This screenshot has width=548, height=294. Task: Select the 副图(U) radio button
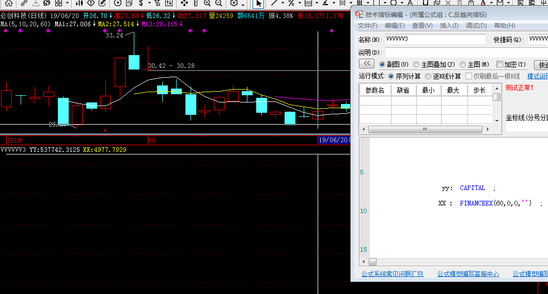pos(382,64)
